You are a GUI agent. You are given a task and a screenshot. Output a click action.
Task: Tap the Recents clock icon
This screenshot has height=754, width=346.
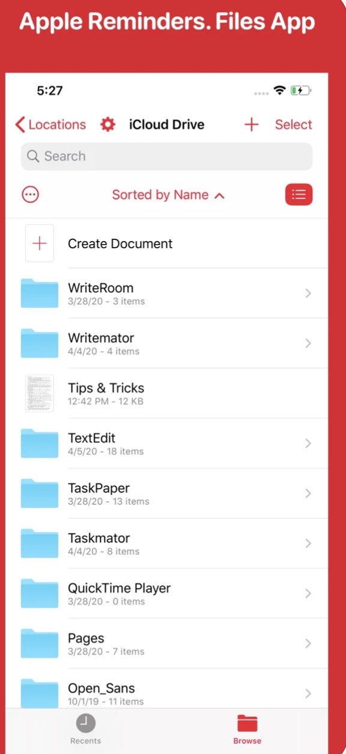pos(85,723)
